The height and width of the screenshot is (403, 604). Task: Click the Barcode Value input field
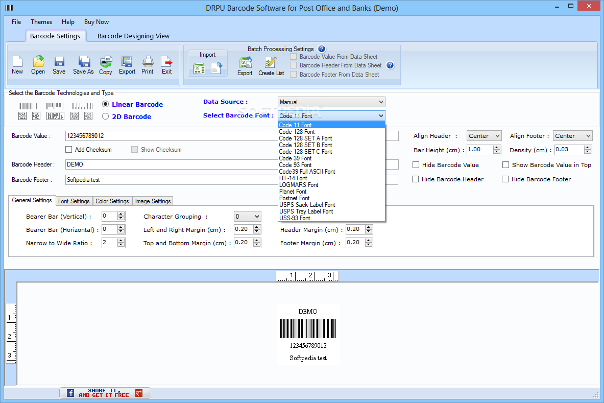(x=232, y=136)
